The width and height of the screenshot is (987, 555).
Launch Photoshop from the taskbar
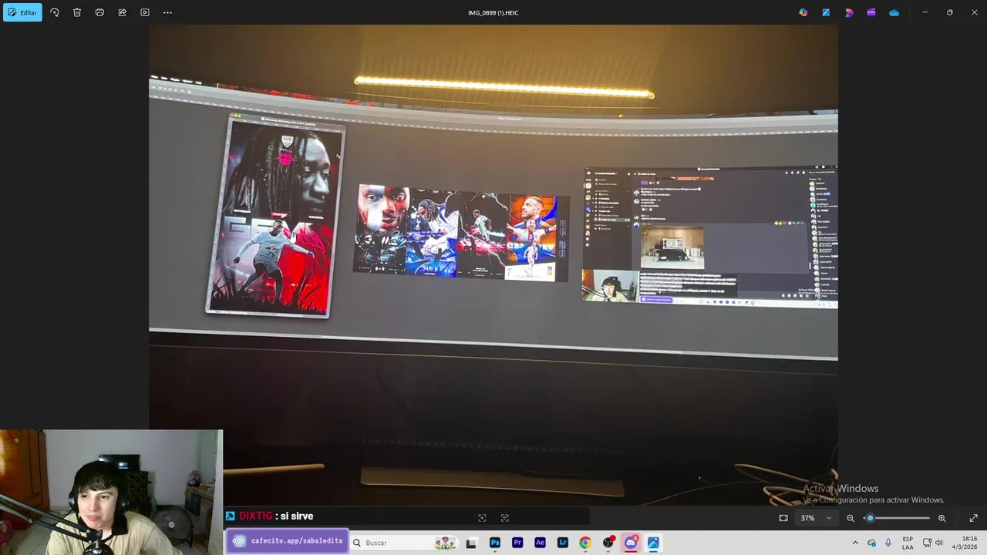click(x=495, y=543)
